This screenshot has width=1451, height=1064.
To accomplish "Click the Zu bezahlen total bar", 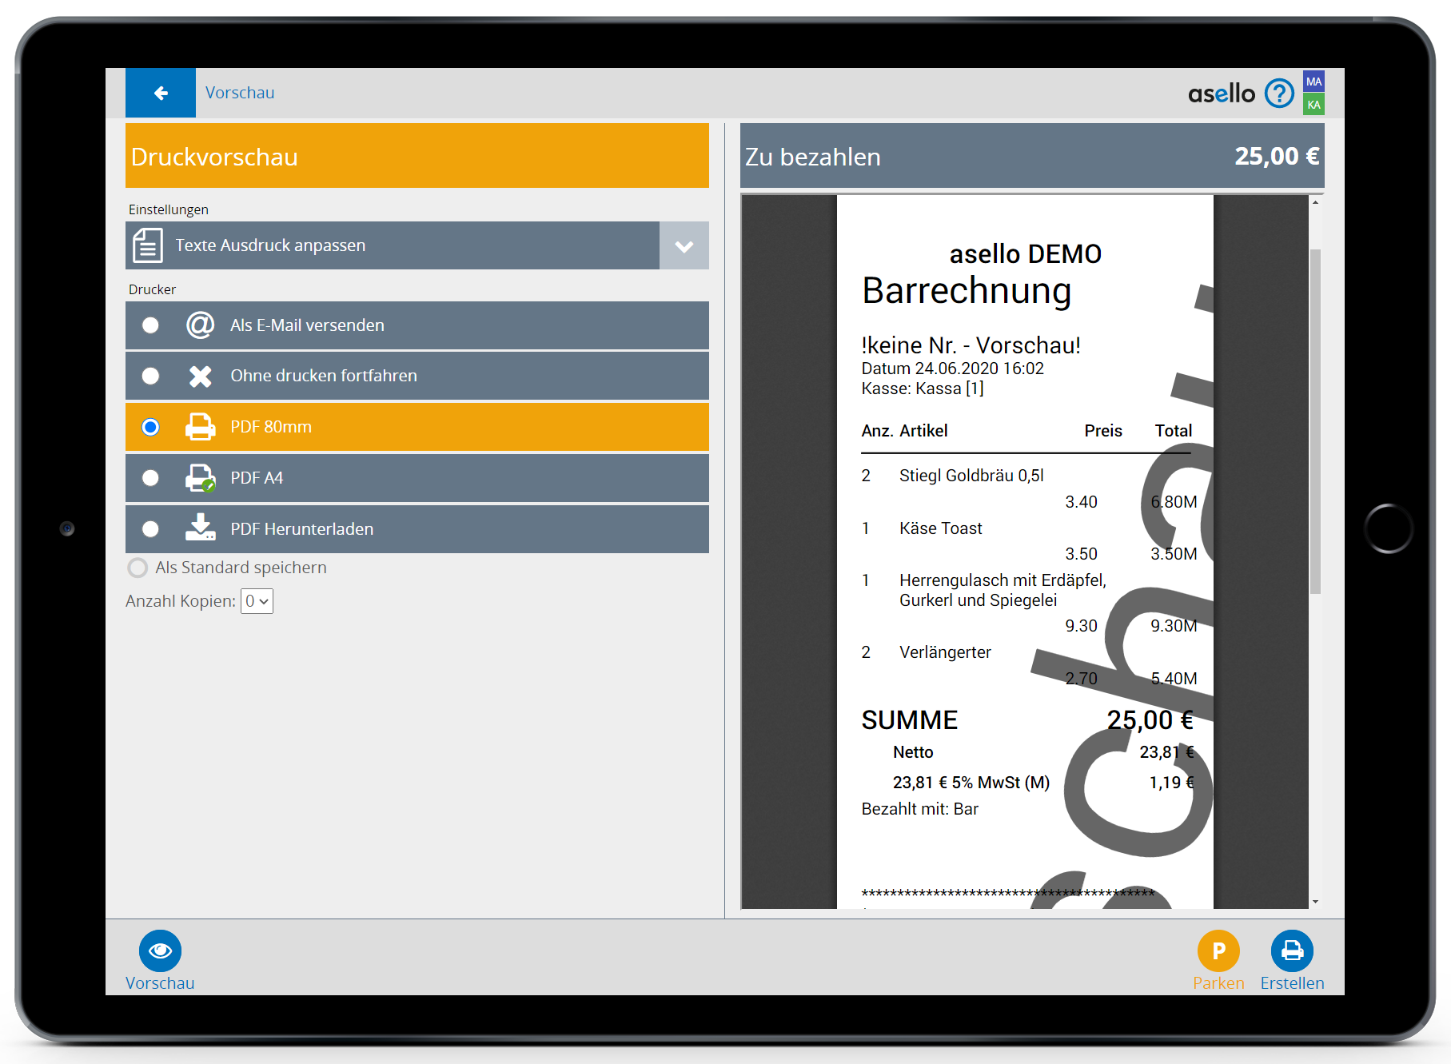I will click(1031, 157).
